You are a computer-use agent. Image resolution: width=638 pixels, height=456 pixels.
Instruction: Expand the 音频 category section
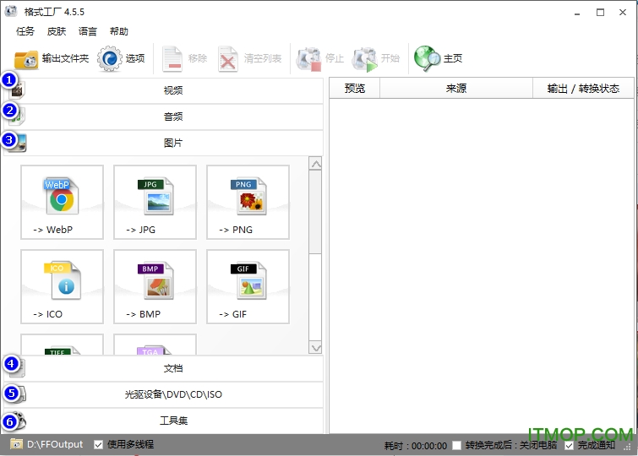[x=172, y=117]
